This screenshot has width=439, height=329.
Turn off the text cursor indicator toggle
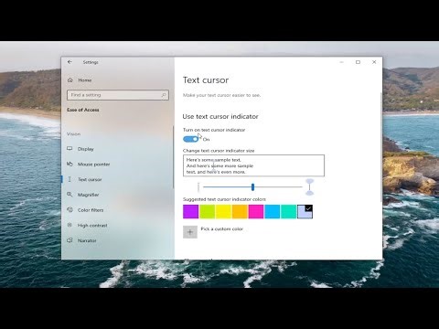coord(191,139)
